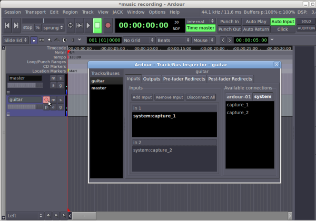Image resolution: width=316 pixels, height=221 pixels.
Task: Toggle Time master button
Action: (x=201, y=28)
